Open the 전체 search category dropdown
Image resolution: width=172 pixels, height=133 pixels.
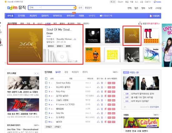[x=35, y=8]
